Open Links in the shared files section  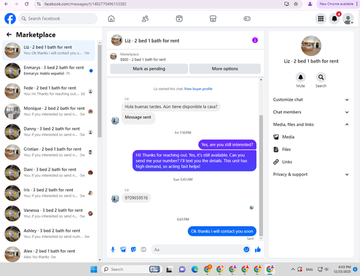coord(311,162)
